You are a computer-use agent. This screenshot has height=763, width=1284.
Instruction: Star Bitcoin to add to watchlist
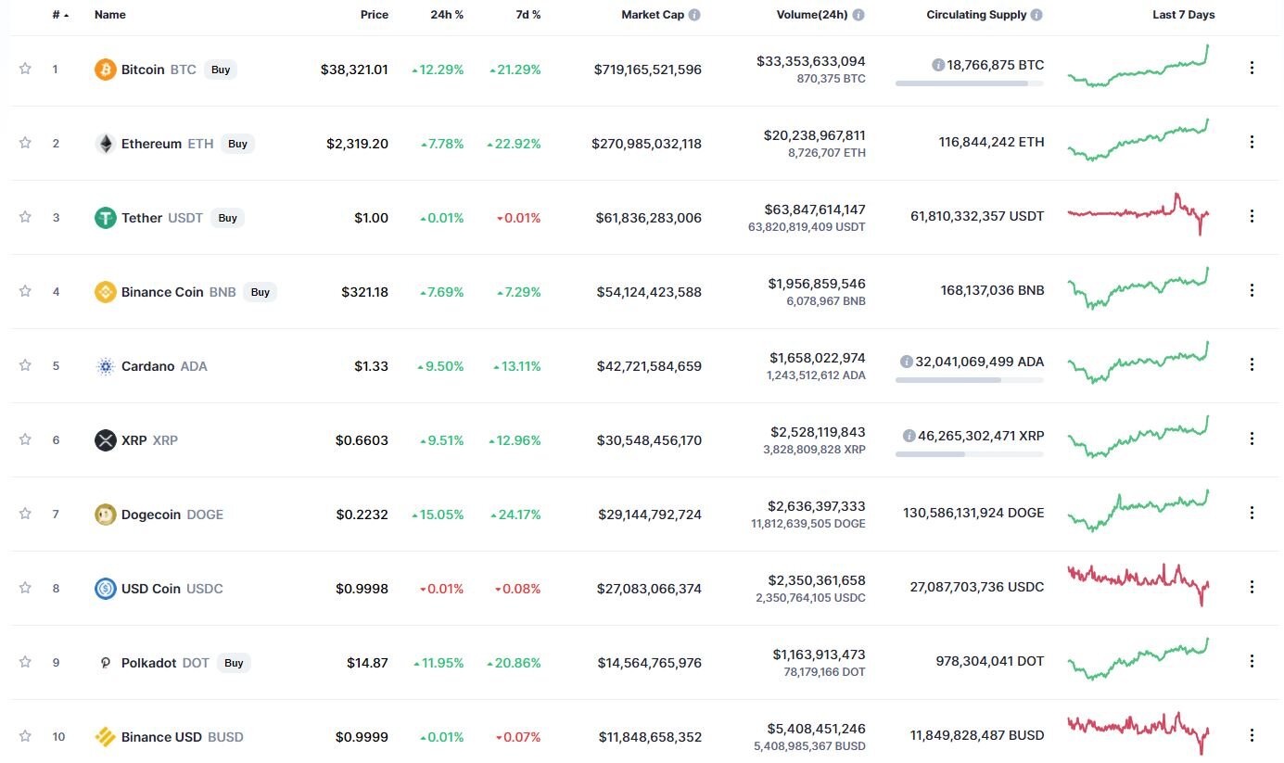pos(25,69)
